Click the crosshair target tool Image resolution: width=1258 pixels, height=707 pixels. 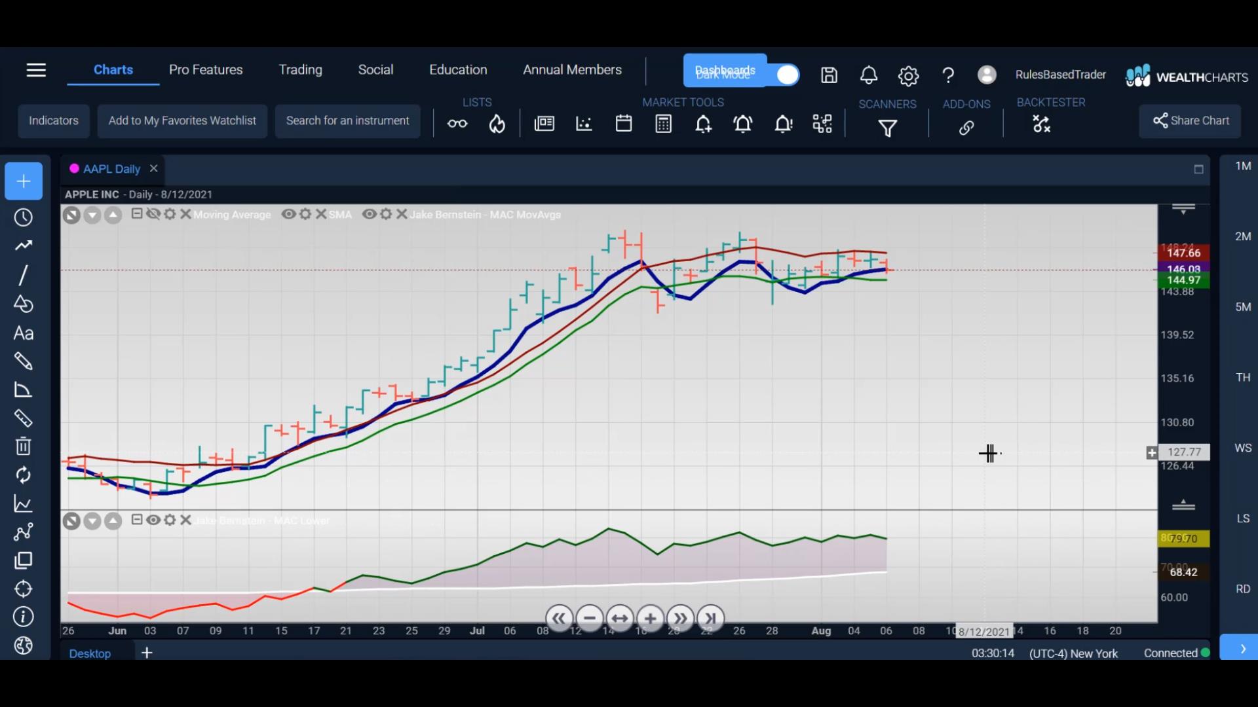tap(24, 589)
